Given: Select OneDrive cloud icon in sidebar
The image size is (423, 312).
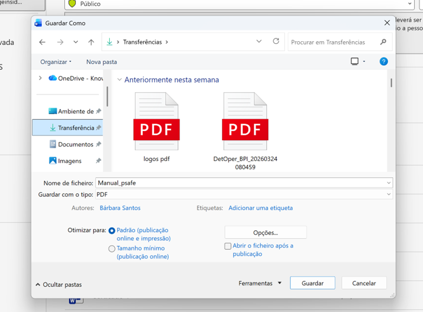Looking at the screenshot, I should pos(52,78).
